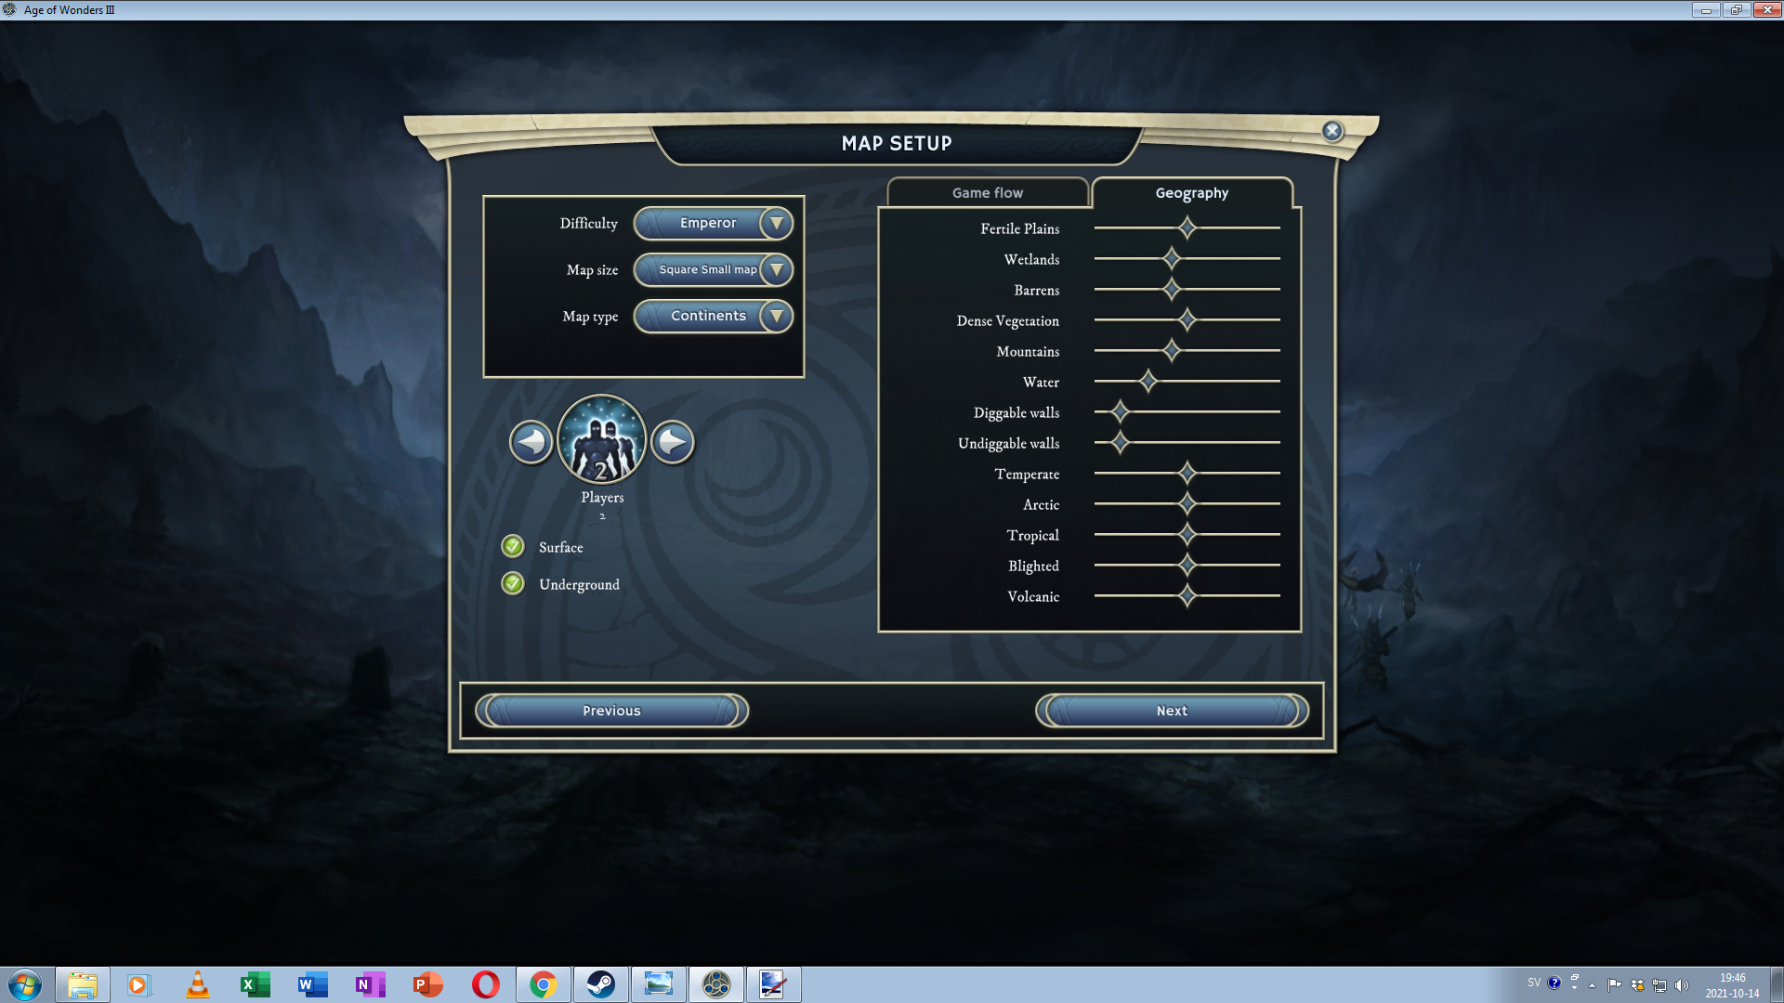This screenshot has width=1784, height=1003.
Task: Click the Barrens slider handle
Action: tap(1172, 289)
